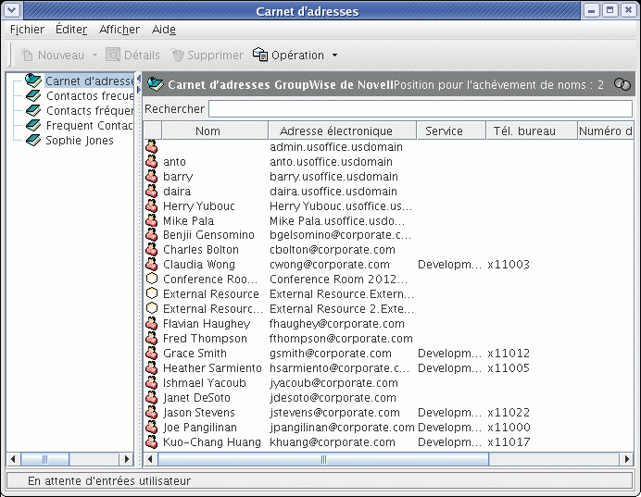Click the Supprimer toolbar button
Viewport: 641px width, 497px height.
(x=207, y=55)
